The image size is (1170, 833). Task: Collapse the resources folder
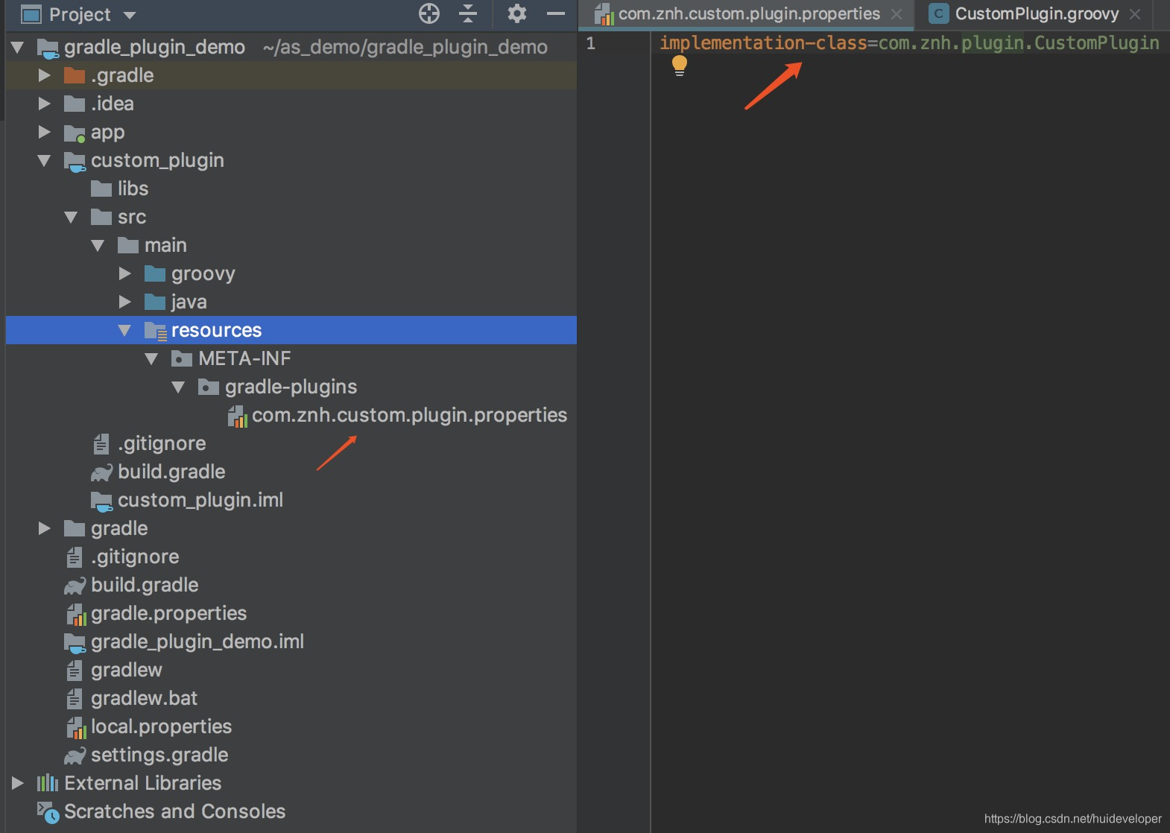click(125, 330)
